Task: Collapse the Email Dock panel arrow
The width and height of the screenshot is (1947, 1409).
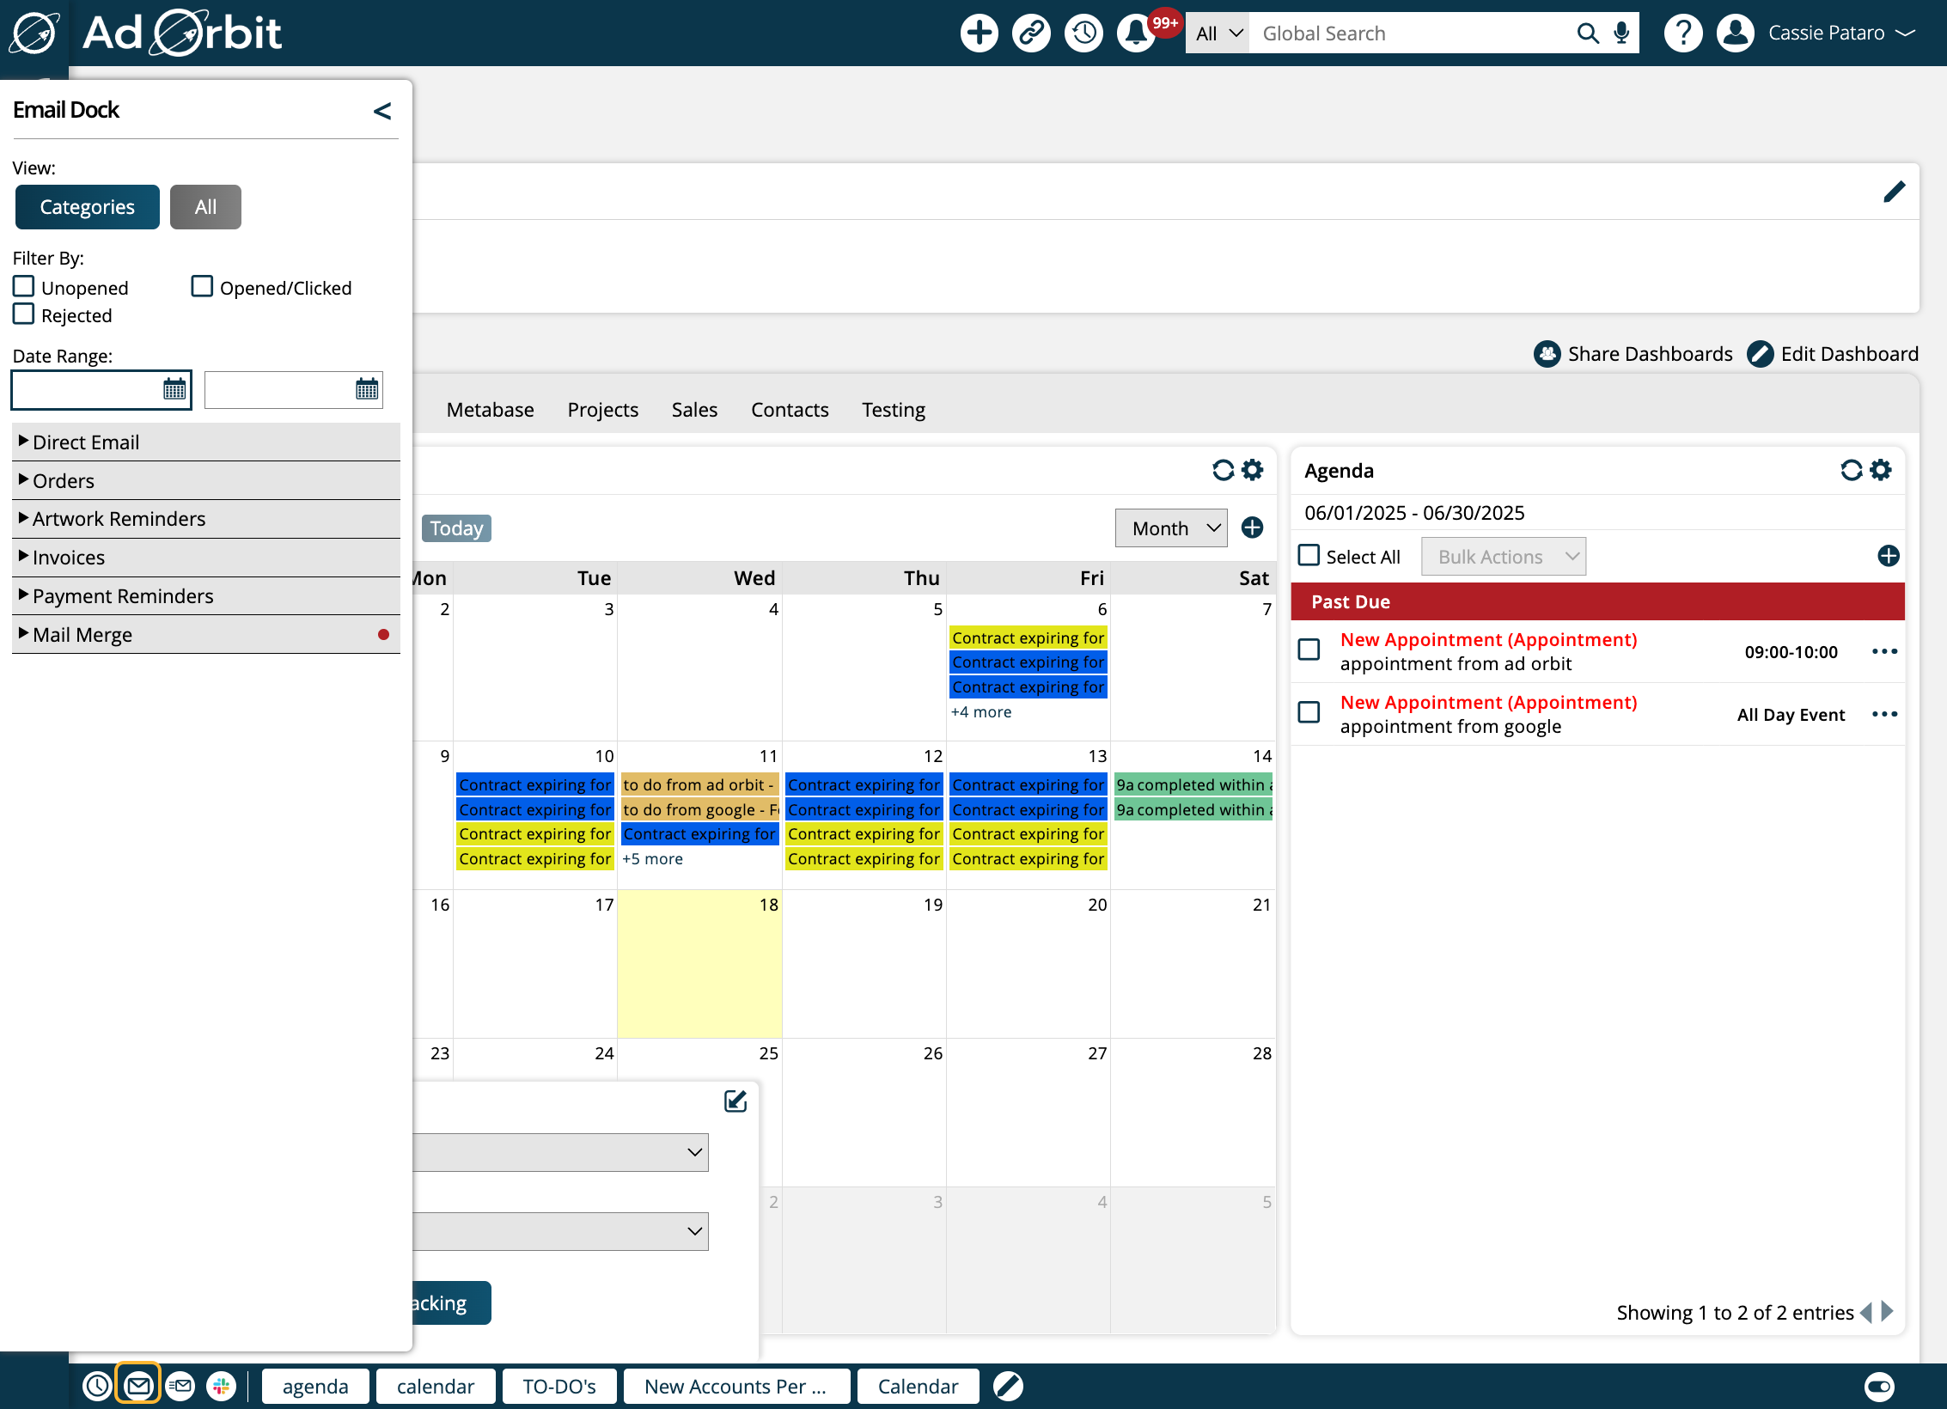Action: pos(382,111)
